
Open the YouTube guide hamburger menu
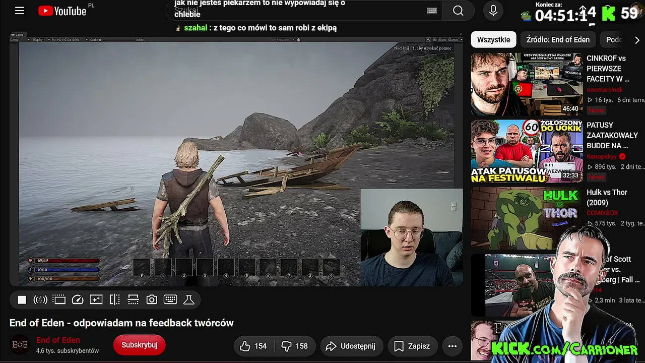click(x=20, y=11)
